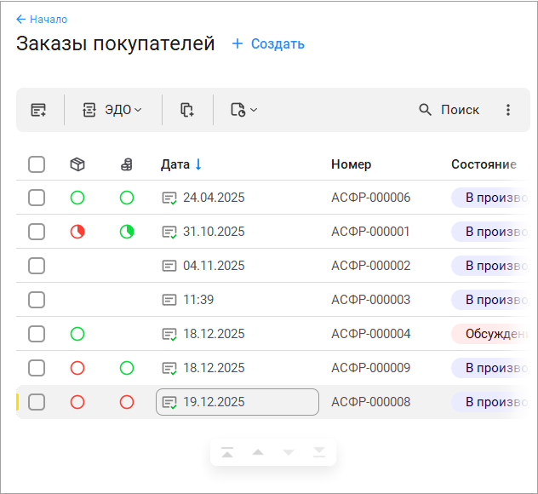The width and height of the screenshot is (538, 494).
Task: Click the Состояние column header
Action: (x=484, y=164)
